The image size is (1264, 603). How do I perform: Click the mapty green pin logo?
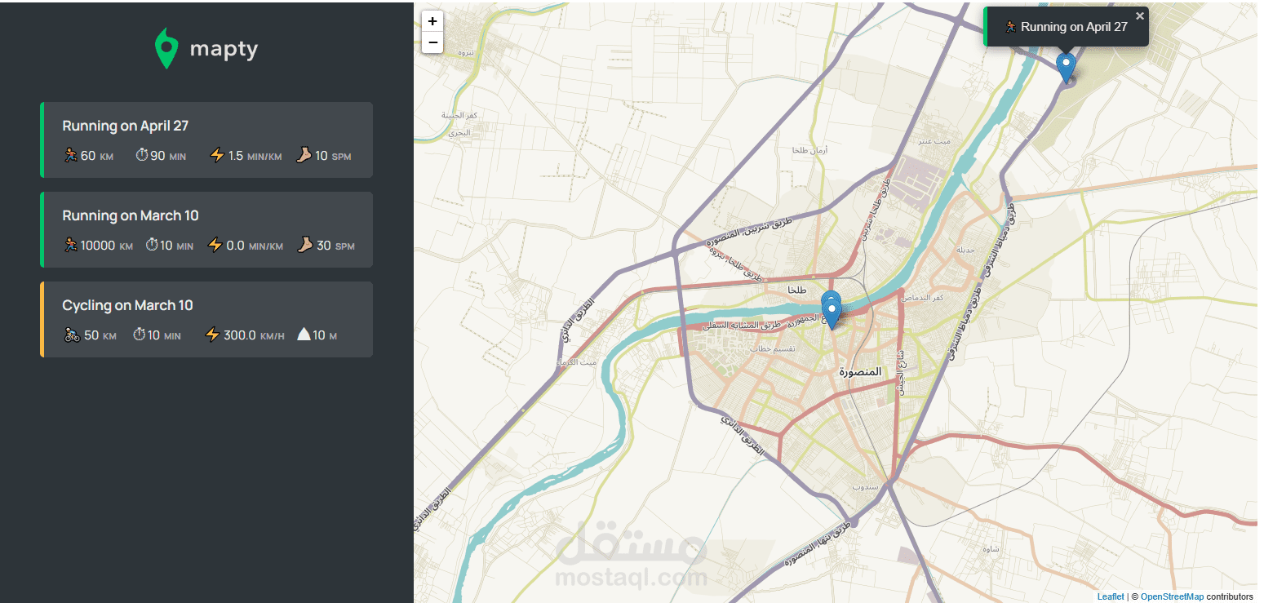click(166, 49)
